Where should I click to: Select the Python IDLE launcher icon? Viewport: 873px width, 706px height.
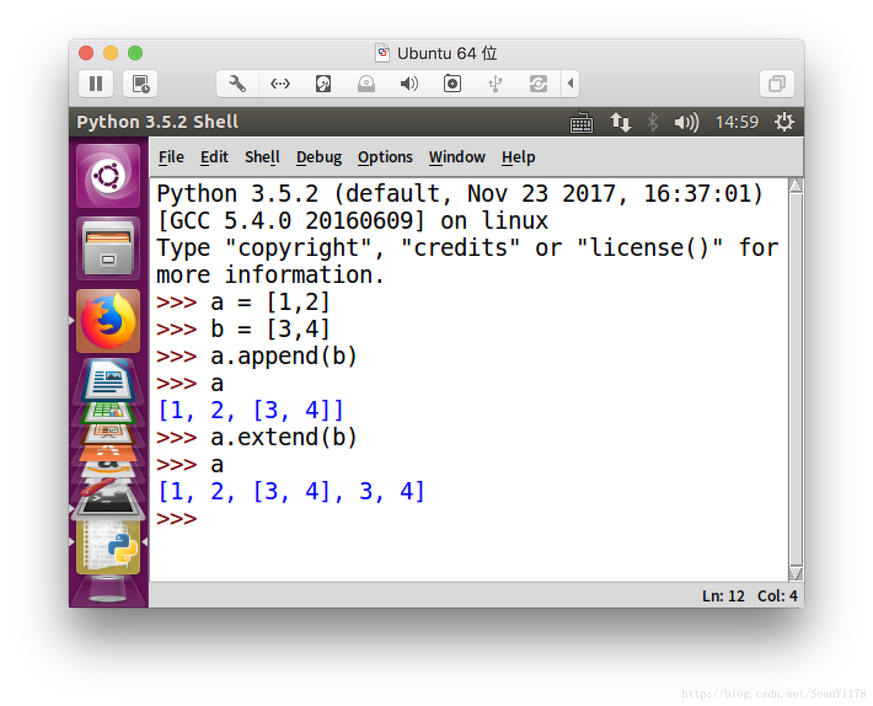click(108, 546)
